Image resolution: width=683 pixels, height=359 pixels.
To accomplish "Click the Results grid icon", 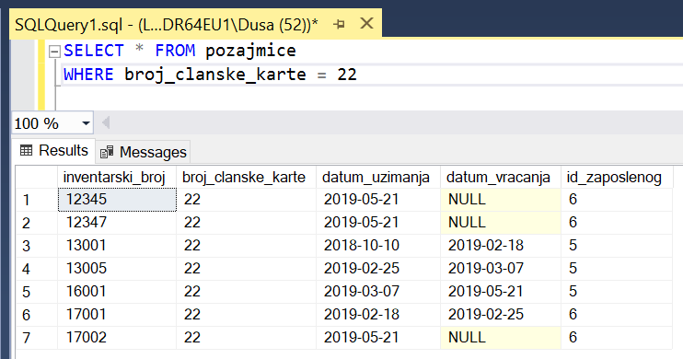I will coord(26,150).
